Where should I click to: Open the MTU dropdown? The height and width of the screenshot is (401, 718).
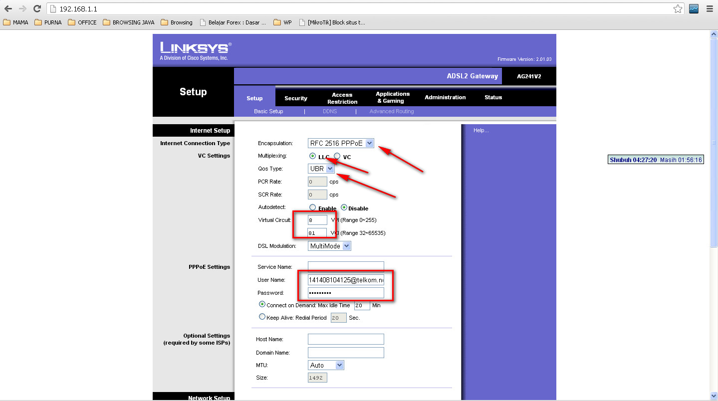point(326,365)
